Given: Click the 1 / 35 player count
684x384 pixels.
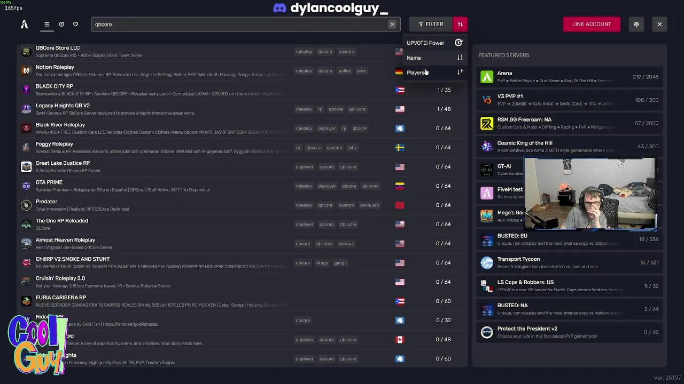Looking at the screenshot, I should [444, 90].
